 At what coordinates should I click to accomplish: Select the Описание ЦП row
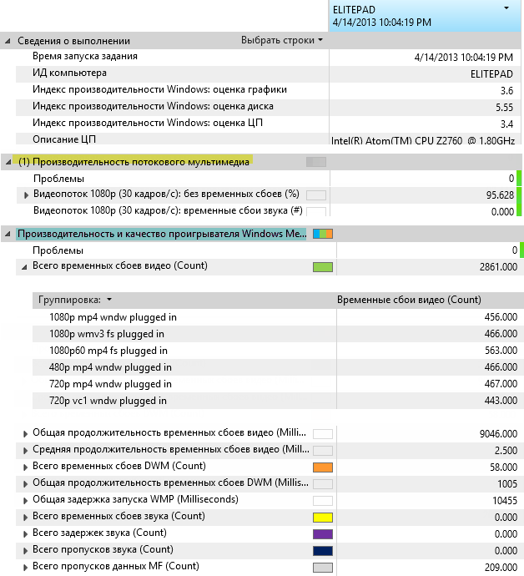click(268, 139)
